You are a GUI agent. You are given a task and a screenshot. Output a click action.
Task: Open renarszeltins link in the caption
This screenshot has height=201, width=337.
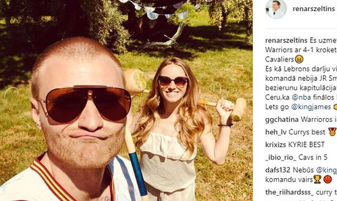(x=286, y=40)
